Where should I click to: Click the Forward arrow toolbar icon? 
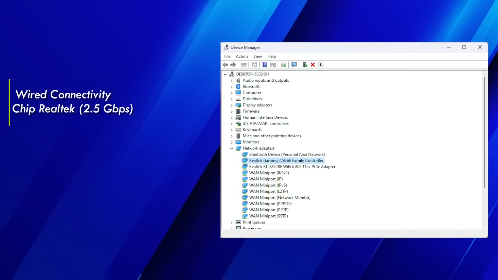coord(233,65)
